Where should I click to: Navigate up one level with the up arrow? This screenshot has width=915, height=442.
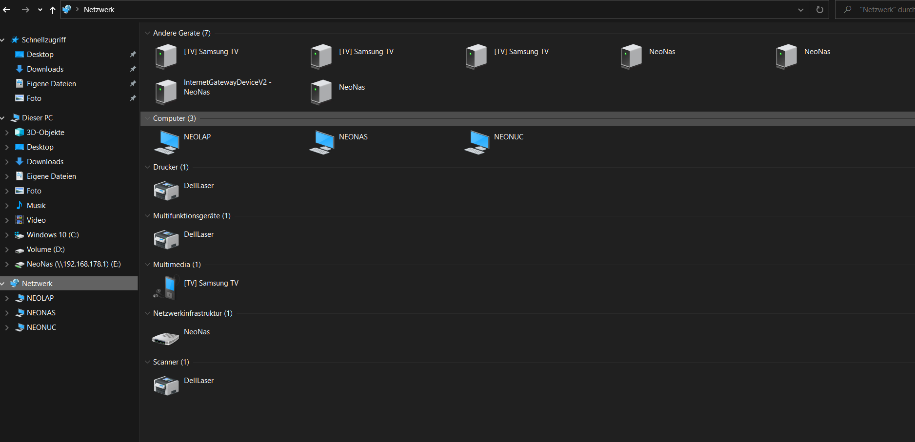click(53, 10)
